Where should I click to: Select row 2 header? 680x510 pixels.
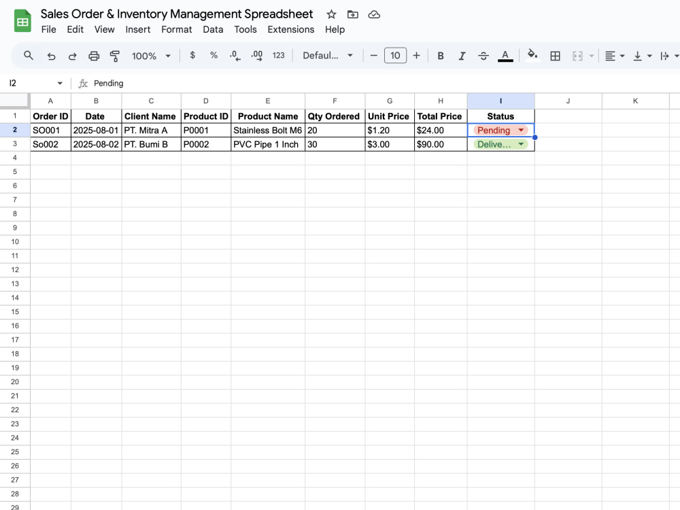tap(15, 130)
